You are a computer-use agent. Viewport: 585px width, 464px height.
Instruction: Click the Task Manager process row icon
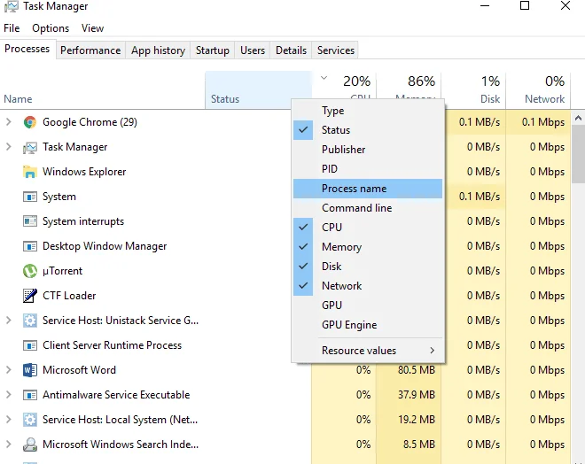point(30,148)
